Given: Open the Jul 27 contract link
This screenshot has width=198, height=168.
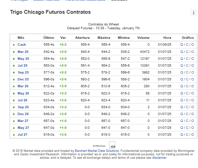Looking at the screenshot, I should [22, 135].
